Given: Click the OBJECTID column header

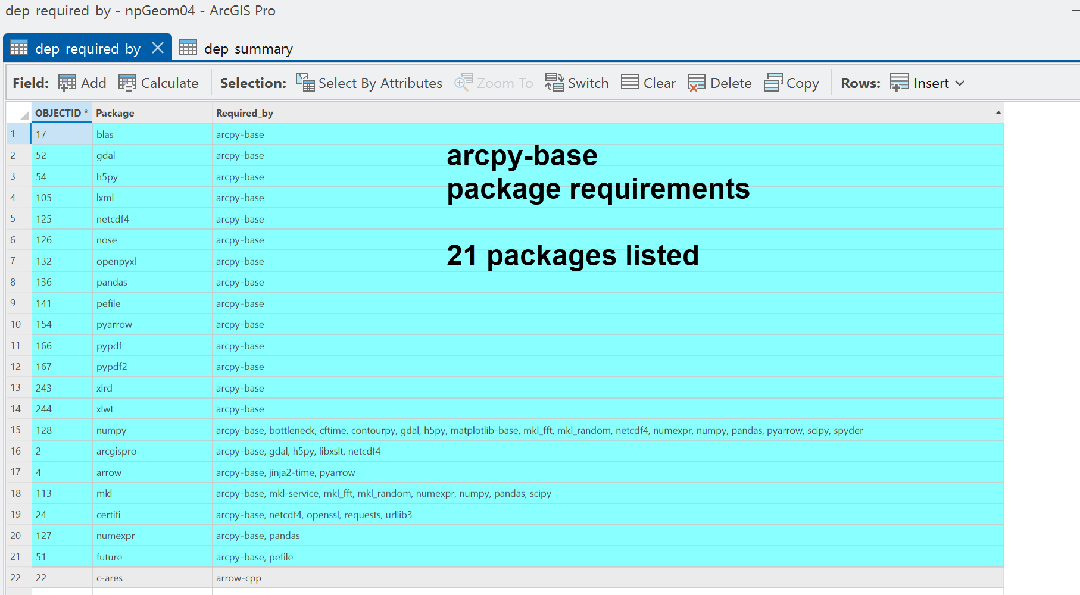Looking at the screenshot, I should [x=62, y=113].
